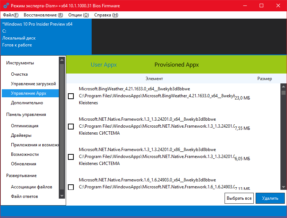This screenshot has width=287, height=218.
Task: Click the Готов к работе status text
Action: click(x=17, y=45)
